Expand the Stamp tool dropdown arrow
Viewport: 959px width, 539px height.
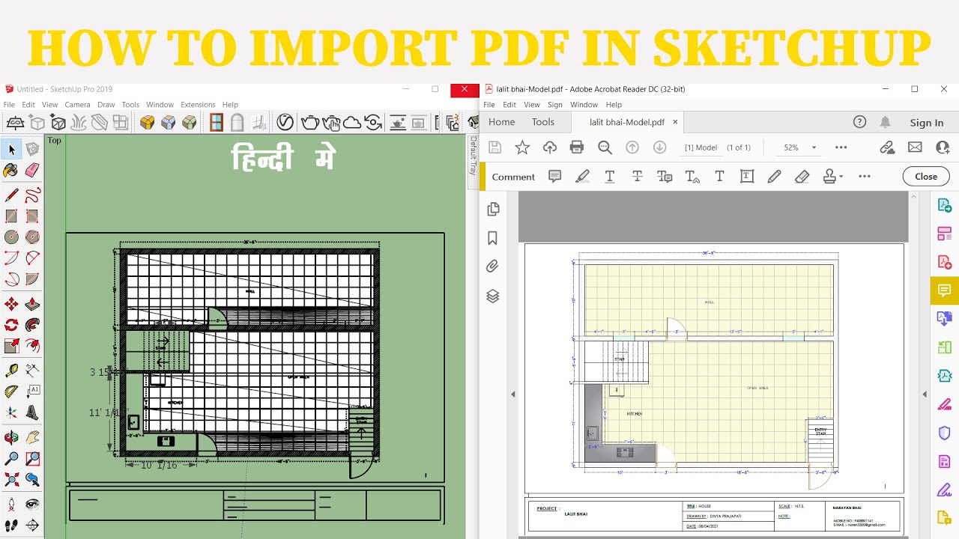[841, 177]
